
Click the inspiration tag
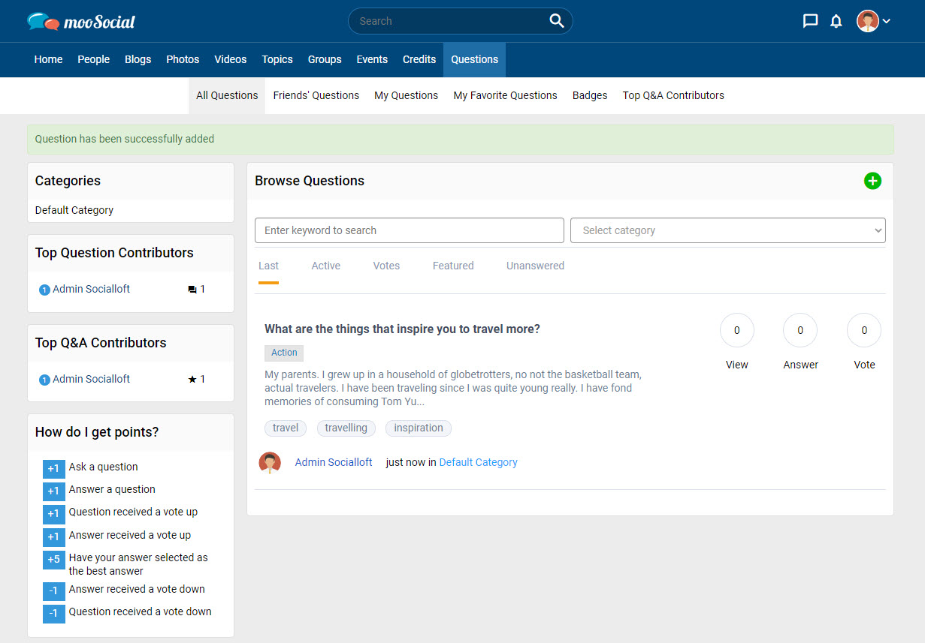(x=419, y=428)
